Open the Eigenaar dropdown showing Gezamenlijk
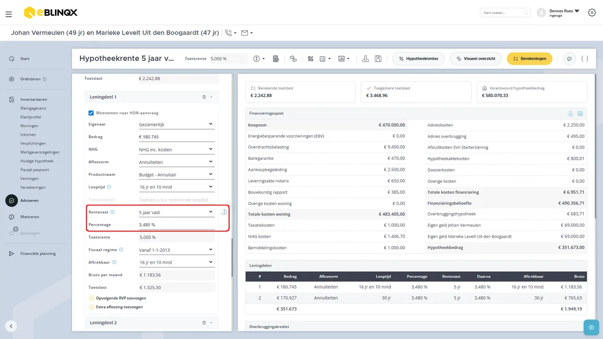603x339 pixels. [177, 124]
